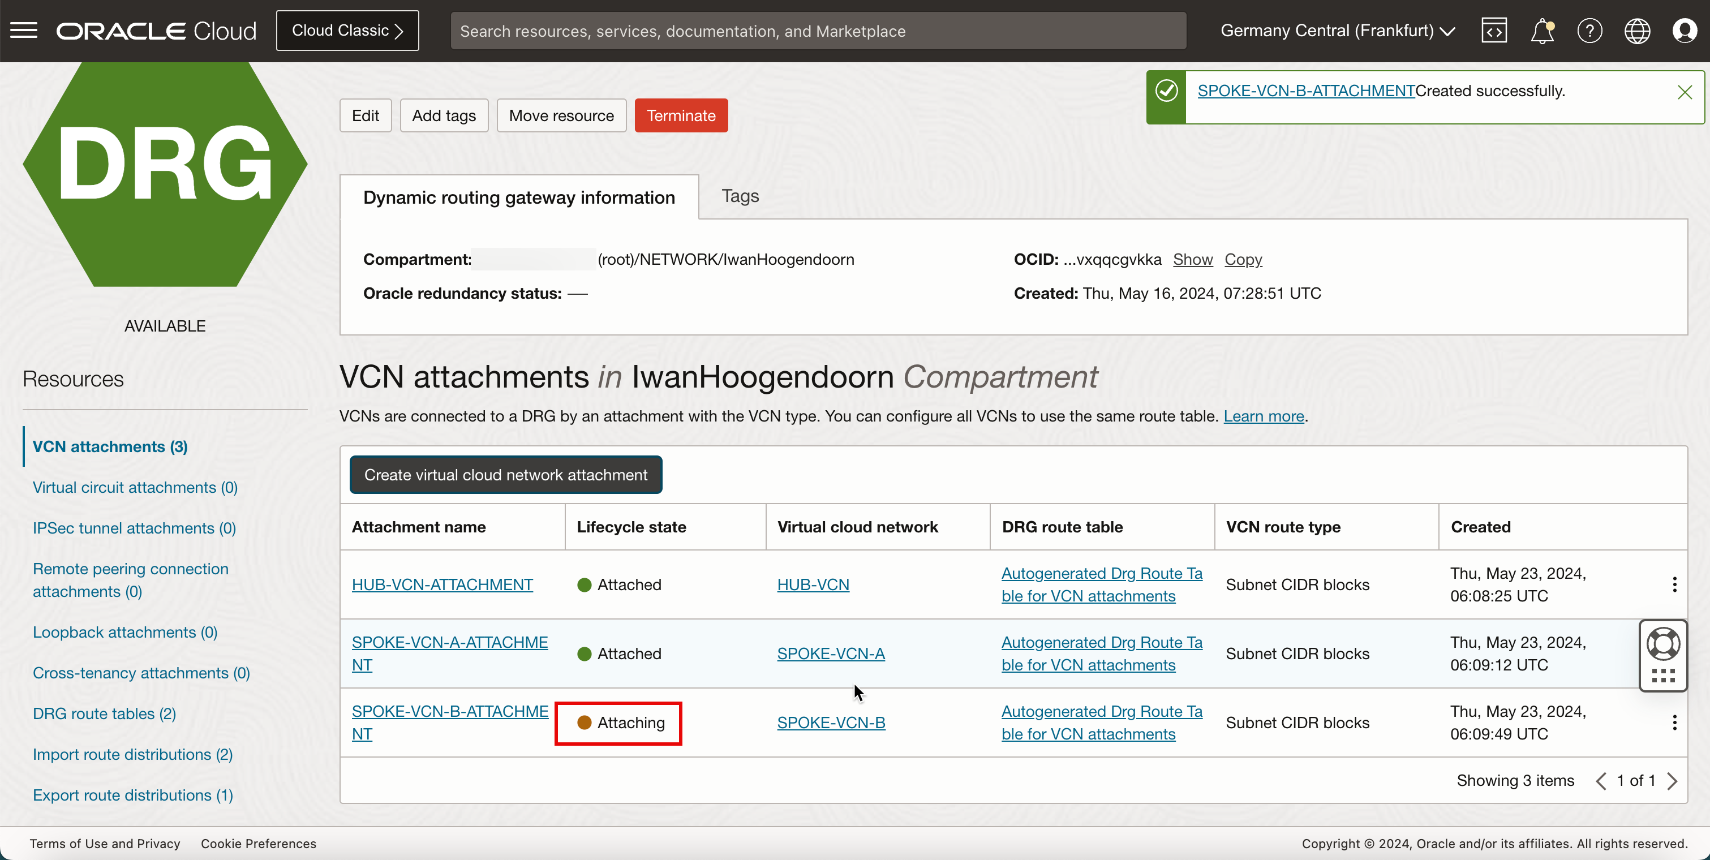Screen dimensions: 1710x860
Task: Open actions menu for HUB-VCN-ATTACHMENT row
Action: 1674,584
